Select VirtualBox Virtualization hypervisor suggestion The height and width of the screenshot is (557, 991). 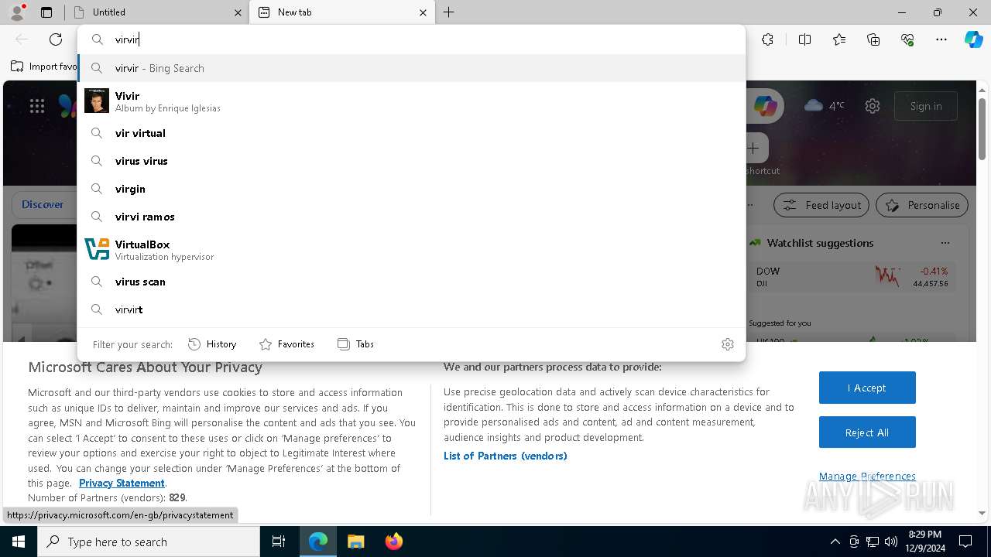[x=411, y=249]
